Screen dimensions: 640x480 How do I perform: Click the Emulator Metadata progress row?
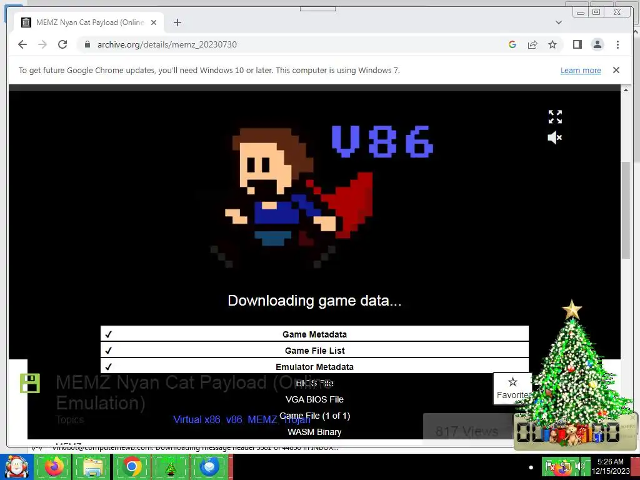point(314,366)
